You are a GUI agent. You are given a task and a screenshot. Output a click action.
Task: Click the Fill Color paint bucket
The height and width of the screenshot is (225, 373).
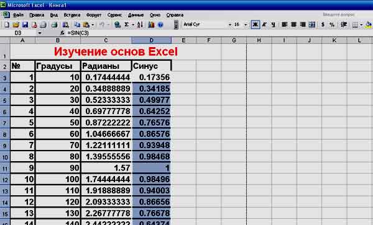369,24
